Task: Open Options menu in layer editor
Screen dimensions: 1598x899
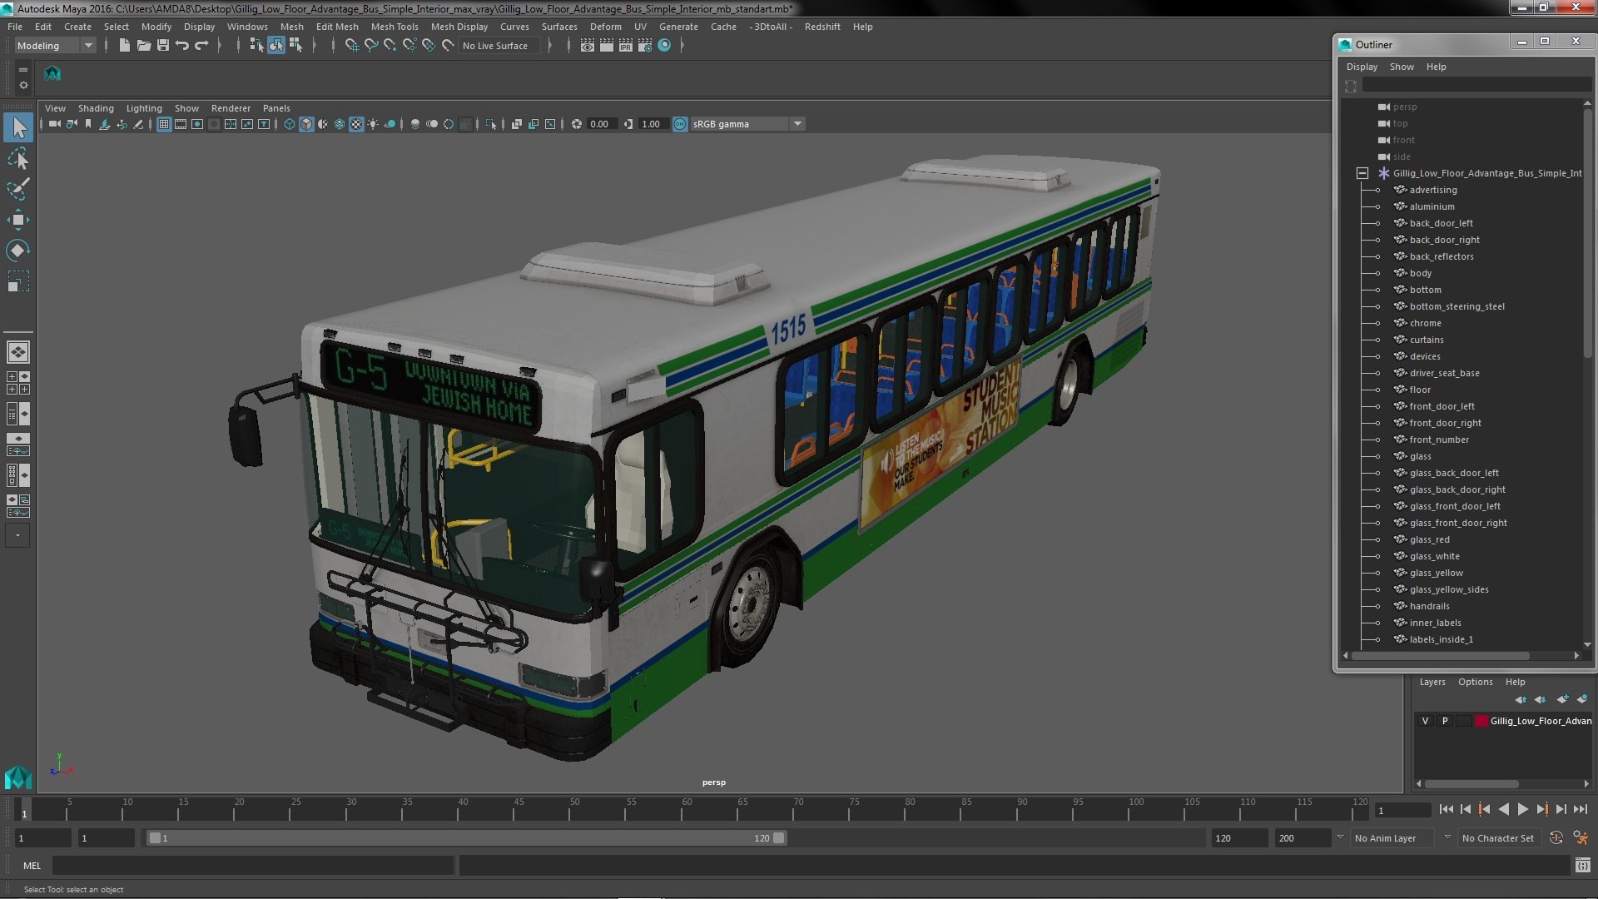Action: [1475, 682]
